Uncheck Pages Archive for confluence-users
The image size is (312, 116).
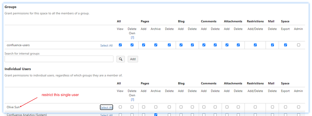[156, 45]
